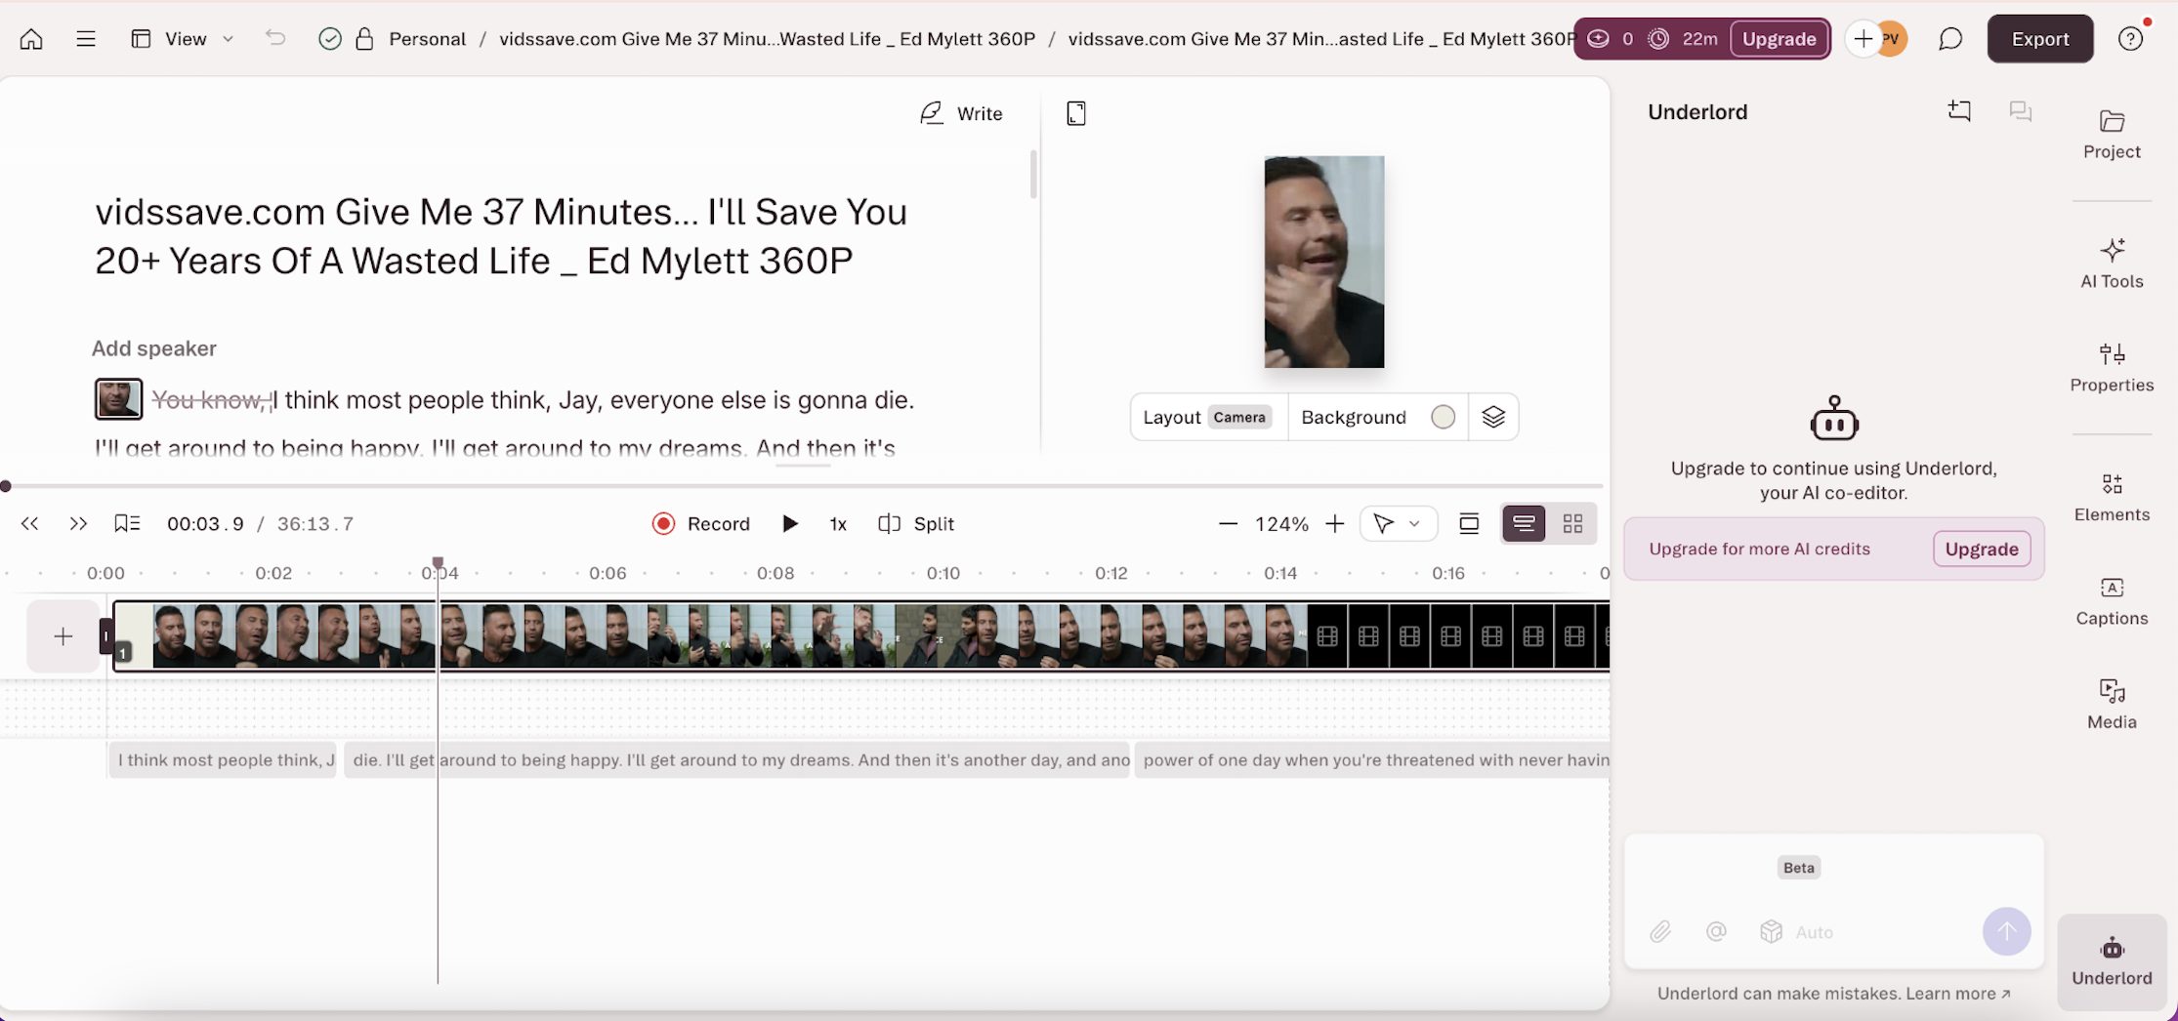
Task: Click the progress bar above the timeline controls
Action: pyautogui.click(x=803, y=485)
